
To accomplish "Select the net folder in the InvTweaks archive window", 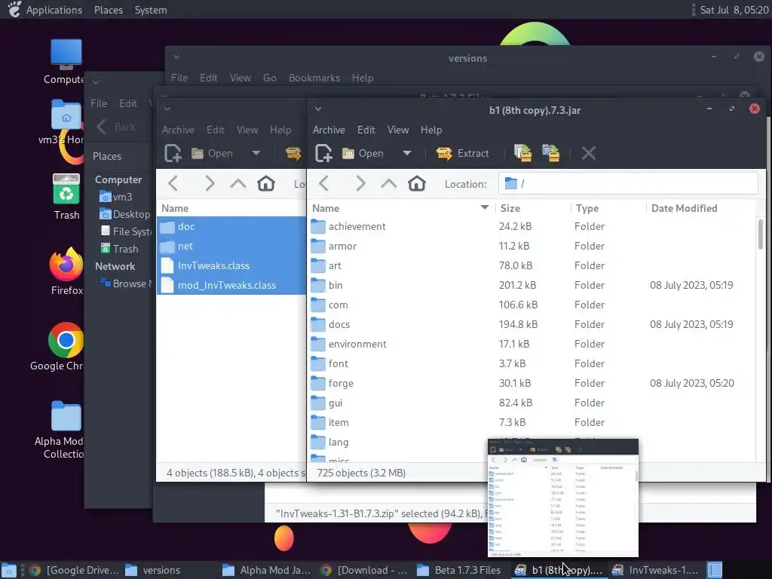I will tap(185, 247).
